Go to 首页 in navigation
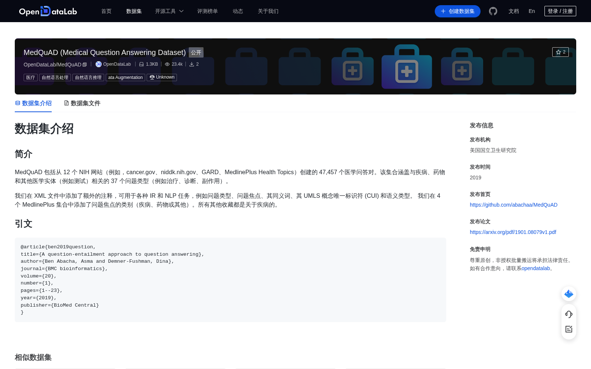The height and width of the screenshot is (369, 591). [x=106, y=11]
